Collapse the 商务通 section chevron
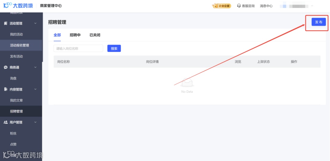The image size is (330, 161). (35, 67)
